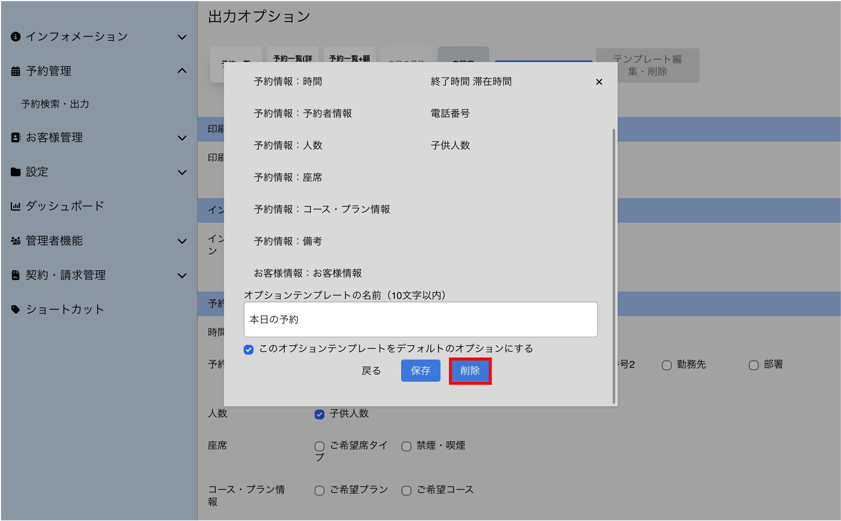Collapse the 予約管理 menu chevron

[x=182, y=71]
